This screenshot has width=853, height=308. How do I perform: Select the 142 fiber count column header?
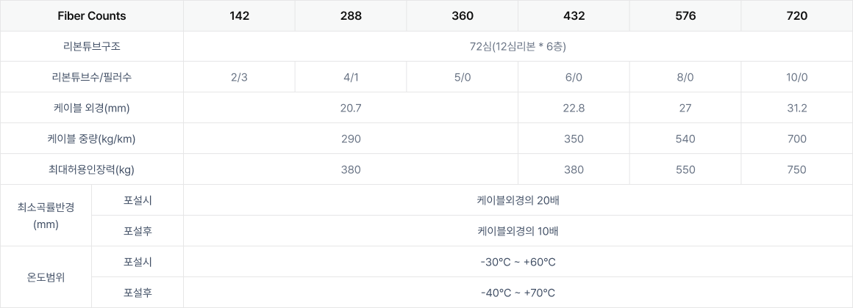pos(240,15)
